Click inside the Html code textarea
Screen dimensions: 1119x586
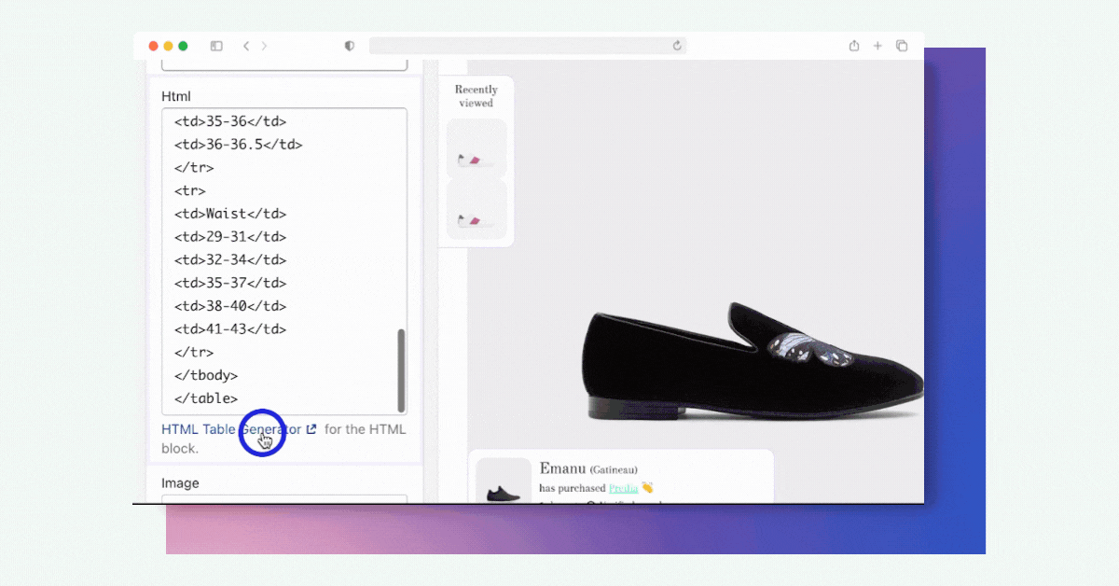pos(284,261)
